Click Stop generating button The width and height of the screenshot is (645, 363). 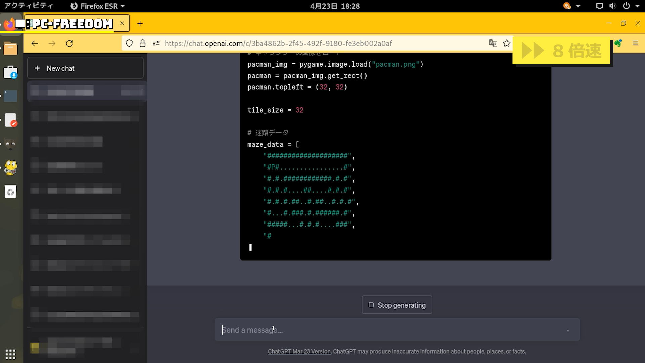(397, 305)
